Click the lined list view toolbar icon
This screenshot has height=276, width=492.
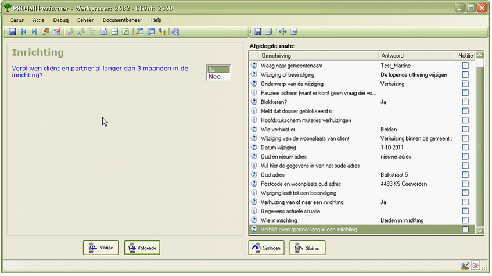point(114,32)
